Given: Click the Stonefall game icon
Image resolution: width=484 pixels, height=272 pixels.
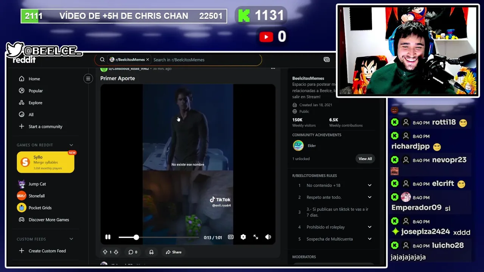Looking at the screenshot, I should [22, 196].
